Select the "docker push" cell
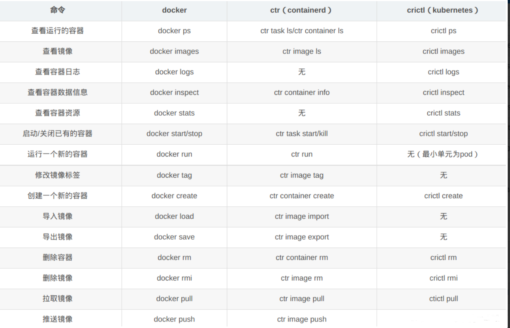This screenshot has height=328, width=510. point(174,319)
